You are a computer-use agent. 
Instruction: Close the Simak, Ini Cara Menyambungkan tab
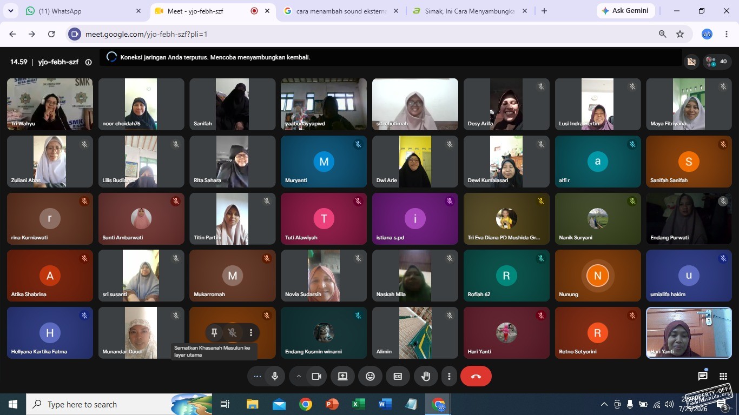click(x=524, y=11)
